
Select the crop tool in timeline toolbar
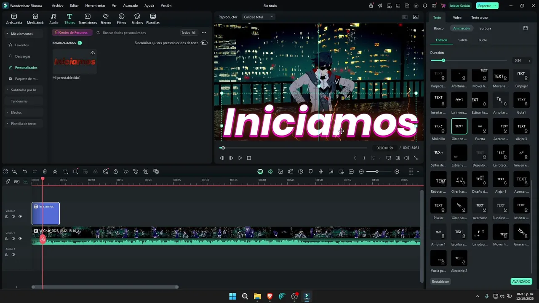pyautogui.click(x=76, y=172)
